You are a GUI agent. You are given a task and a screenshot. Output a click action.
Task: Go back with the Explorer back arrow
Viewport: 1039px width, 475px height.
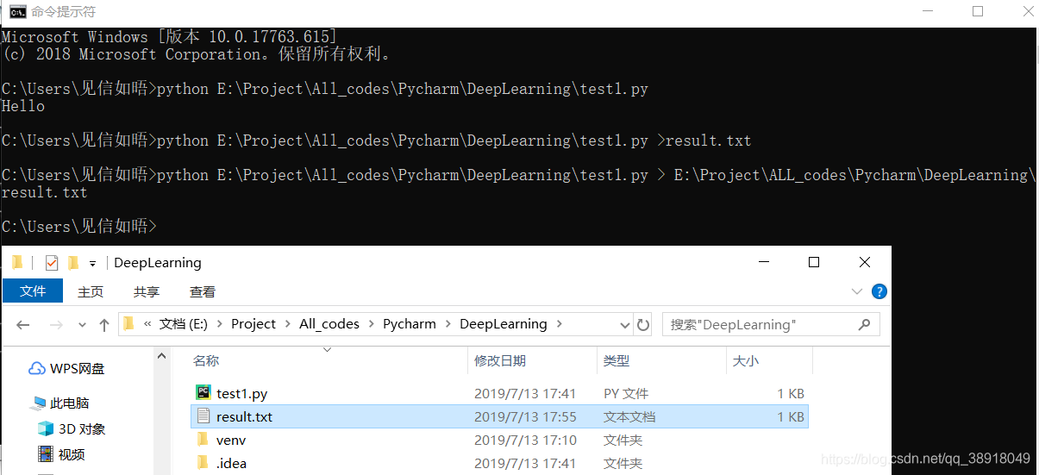(23, 325)
